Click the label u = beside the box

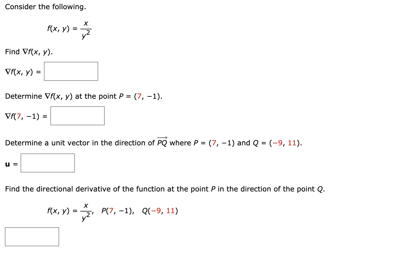click(11, 163)
